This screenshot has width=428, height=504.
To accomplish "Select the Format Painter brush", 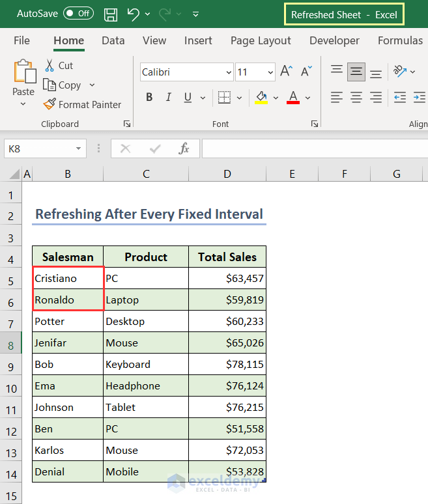I will point(50,104).
